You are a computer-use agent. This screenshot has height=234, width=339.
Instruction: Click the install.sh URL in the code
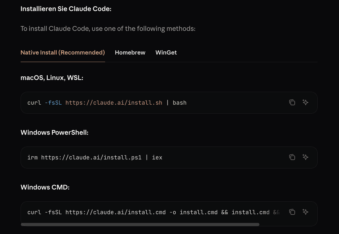point(114,102)
